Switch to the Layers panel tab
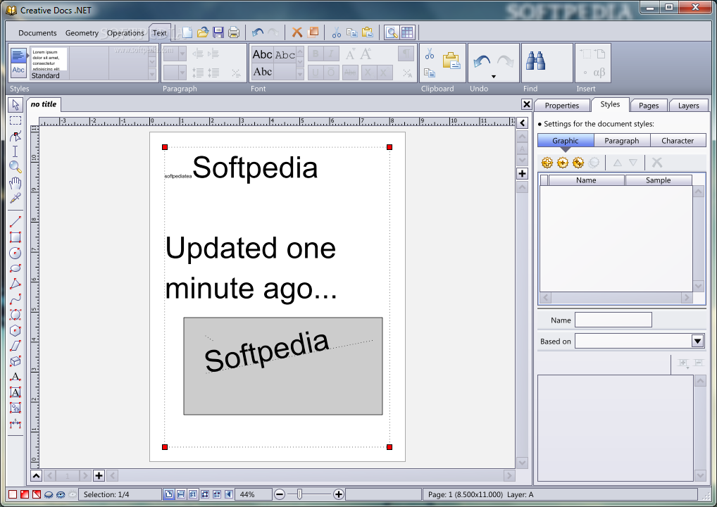717x507 pixels. (x=688, y=105)
